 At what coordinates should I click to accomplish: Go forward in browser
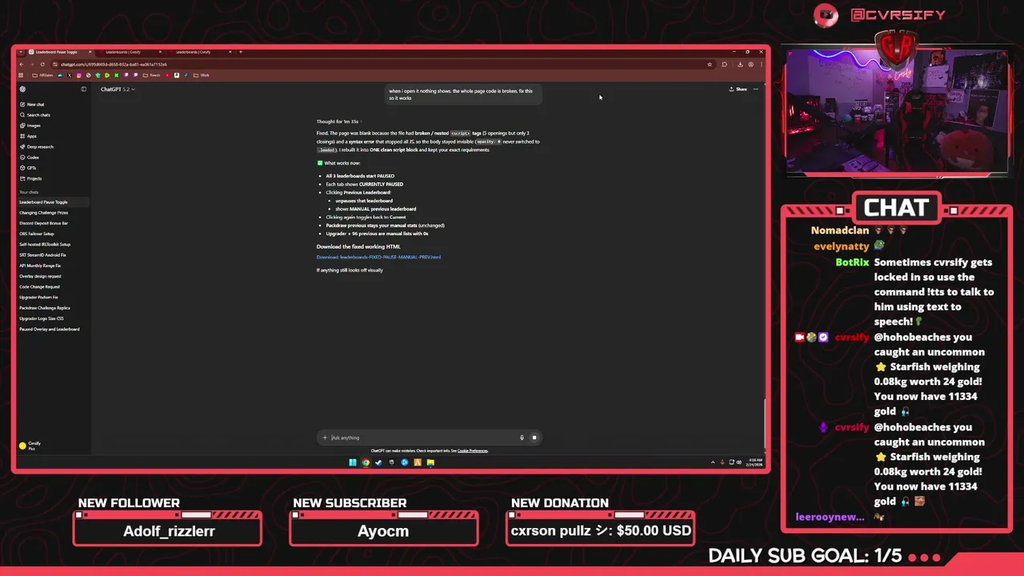pyautogui.click(x=32, y=64)
